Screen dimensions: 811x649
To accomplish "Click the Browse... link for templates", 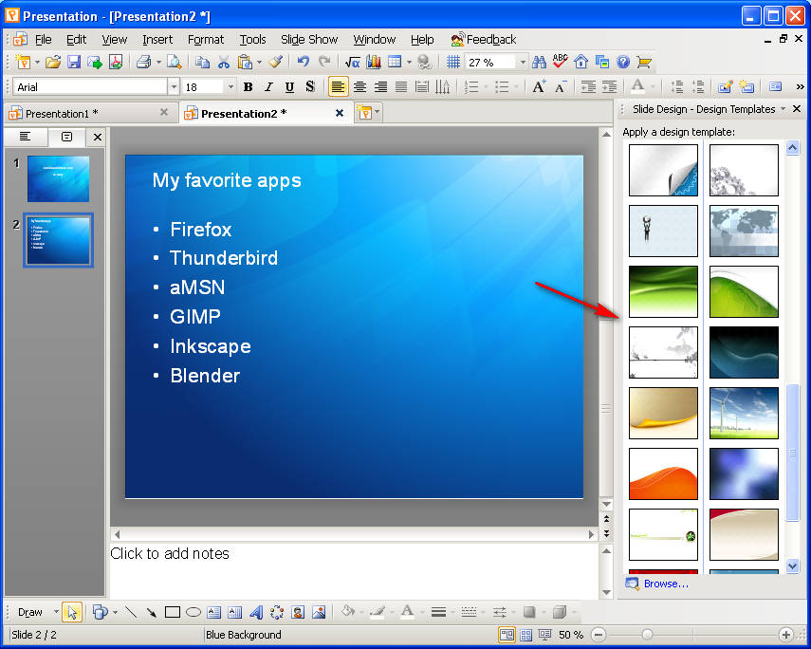I will [x=666, y=584].
